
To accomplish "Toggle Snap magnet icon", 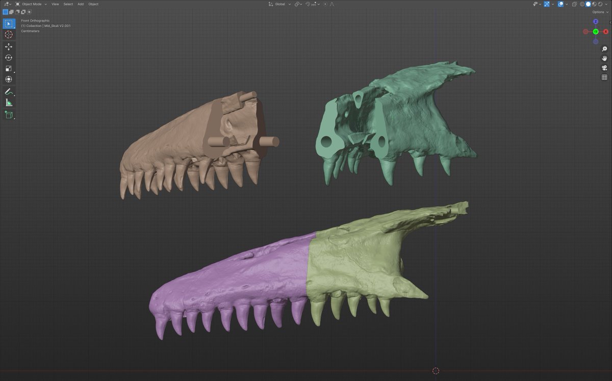I will tap(308, 4).
